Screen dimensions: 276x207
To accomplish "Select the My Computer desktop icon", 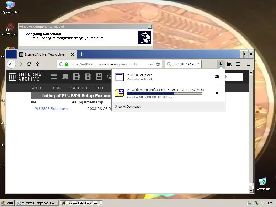I will click(x=10, y=7).
